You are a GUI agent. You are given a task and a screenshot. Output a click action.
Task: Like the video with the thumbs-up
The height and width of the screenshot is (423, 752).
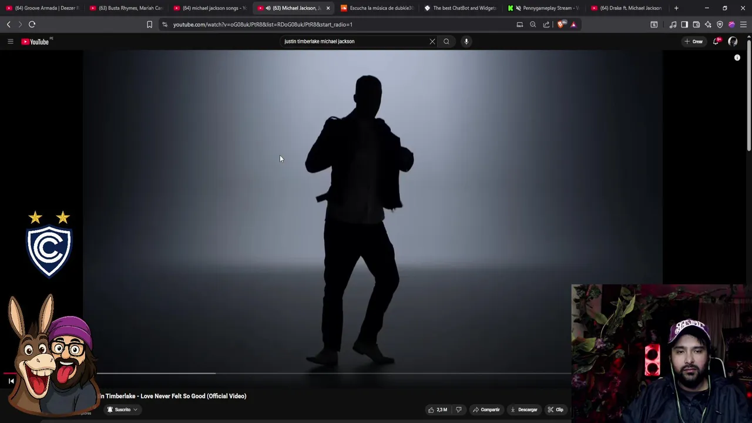(438, 409)
